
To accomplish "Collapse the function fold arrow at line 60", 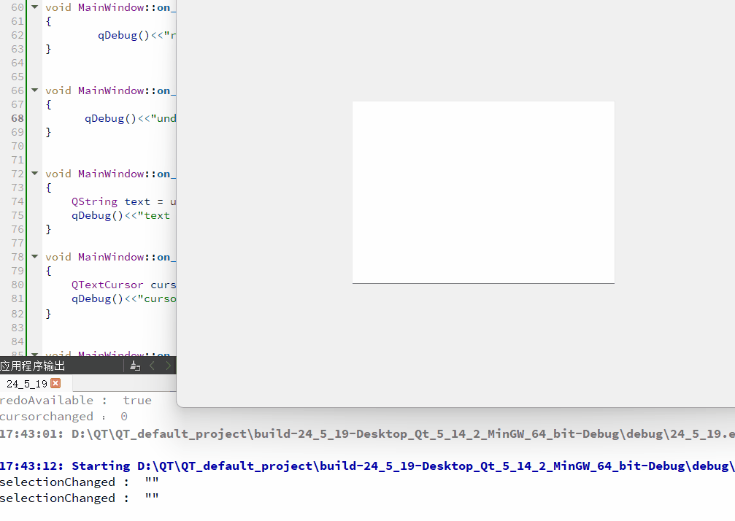I will (x=35, y=7).
